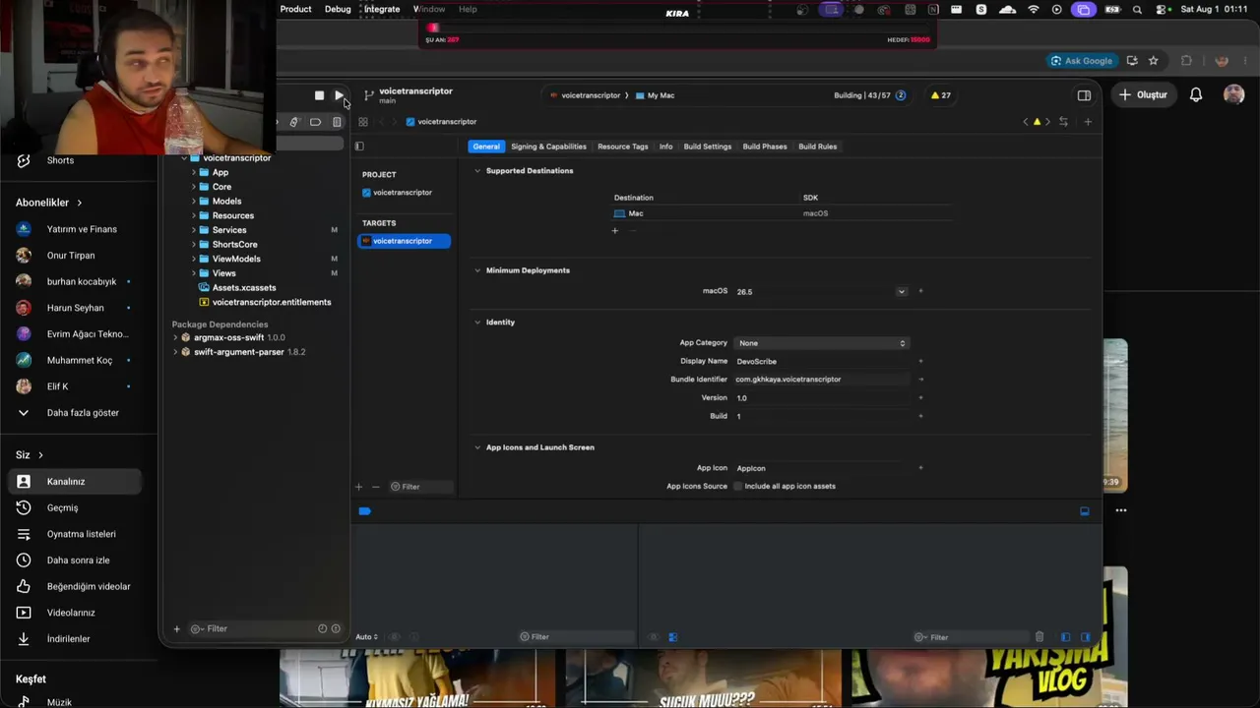Open Geçmiş history in YouTube sidebar
The width and height of the screenshot is (1260, 708).
[x=75, y=508]
